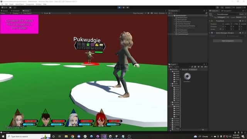247x139 pixels.
Task: Click the global search icon in toolbar
Action: coord(222,7)
